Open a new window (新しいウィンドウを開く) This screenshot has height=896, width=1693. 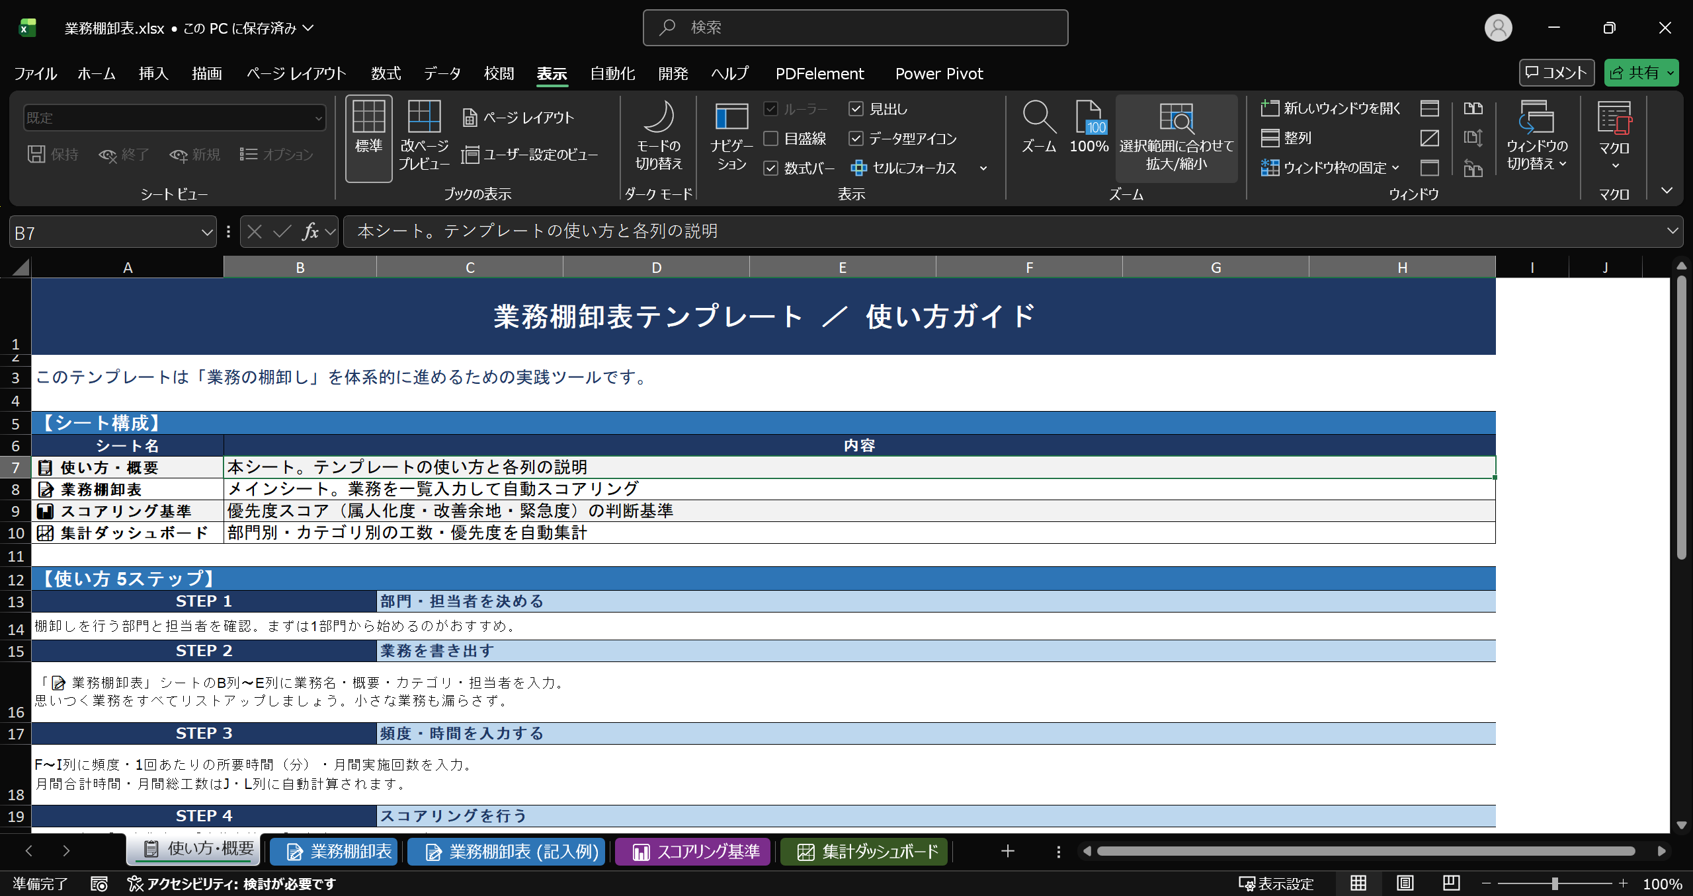(1331, 108)
